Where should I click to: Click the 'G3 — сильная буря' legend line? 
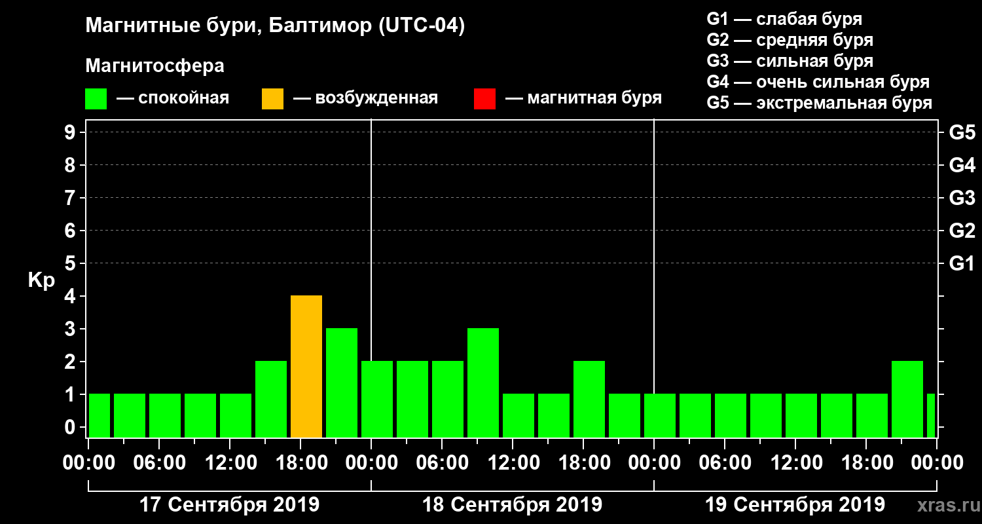[x=790, y=61]
